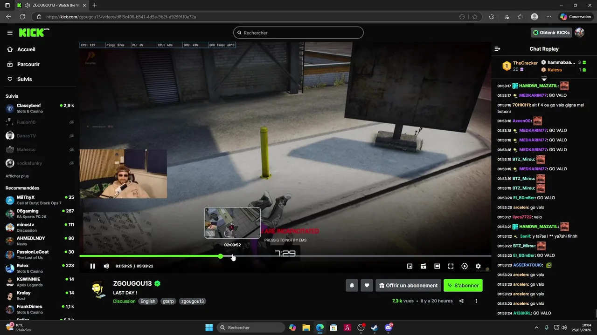Viewport: 597px width, 335px height.
Task: Open 06gaming recommended channel
Action: click(40, 214)
